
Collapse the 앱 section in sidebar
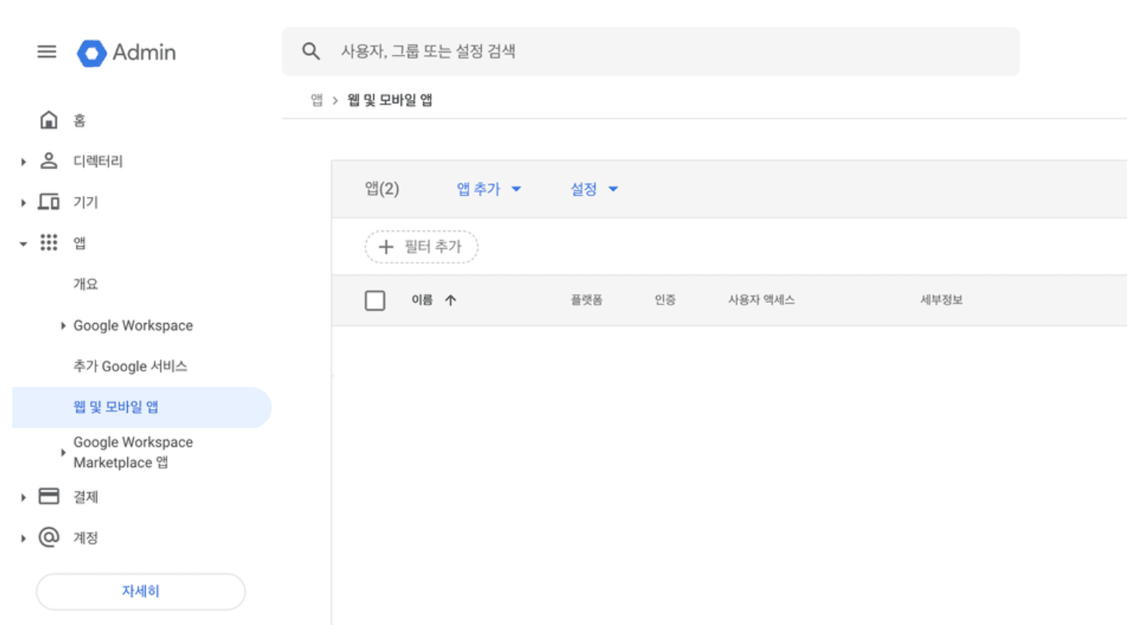22,242
